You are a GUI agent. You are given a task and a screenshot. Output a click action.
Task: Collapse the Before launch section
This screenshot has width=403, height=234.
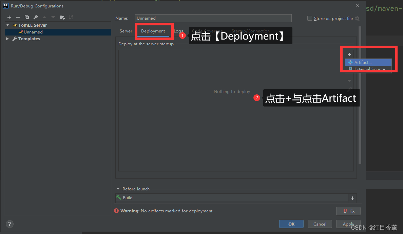[x=118, y=189]
